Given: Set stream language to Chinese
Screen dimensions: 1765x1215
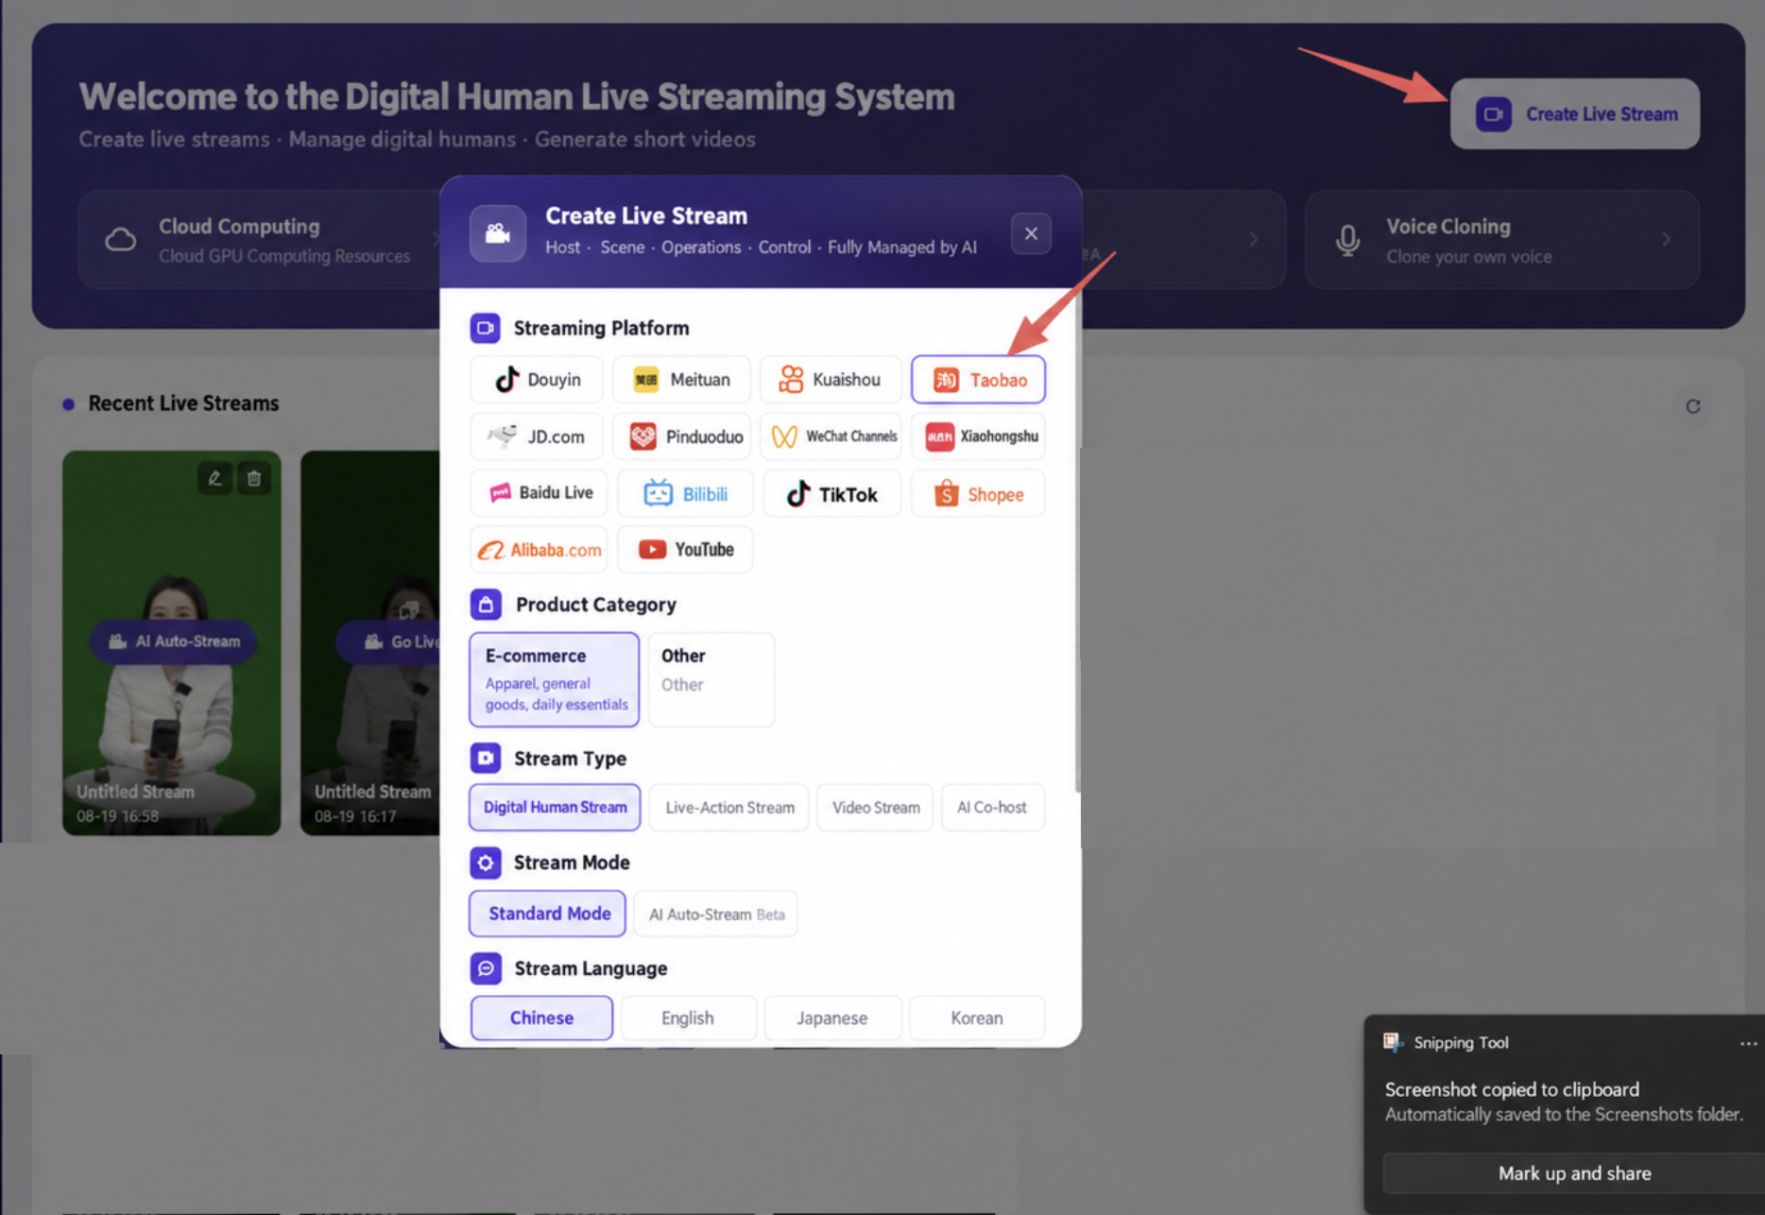Looking at the screenshot, I should (x=541, y=1018).
